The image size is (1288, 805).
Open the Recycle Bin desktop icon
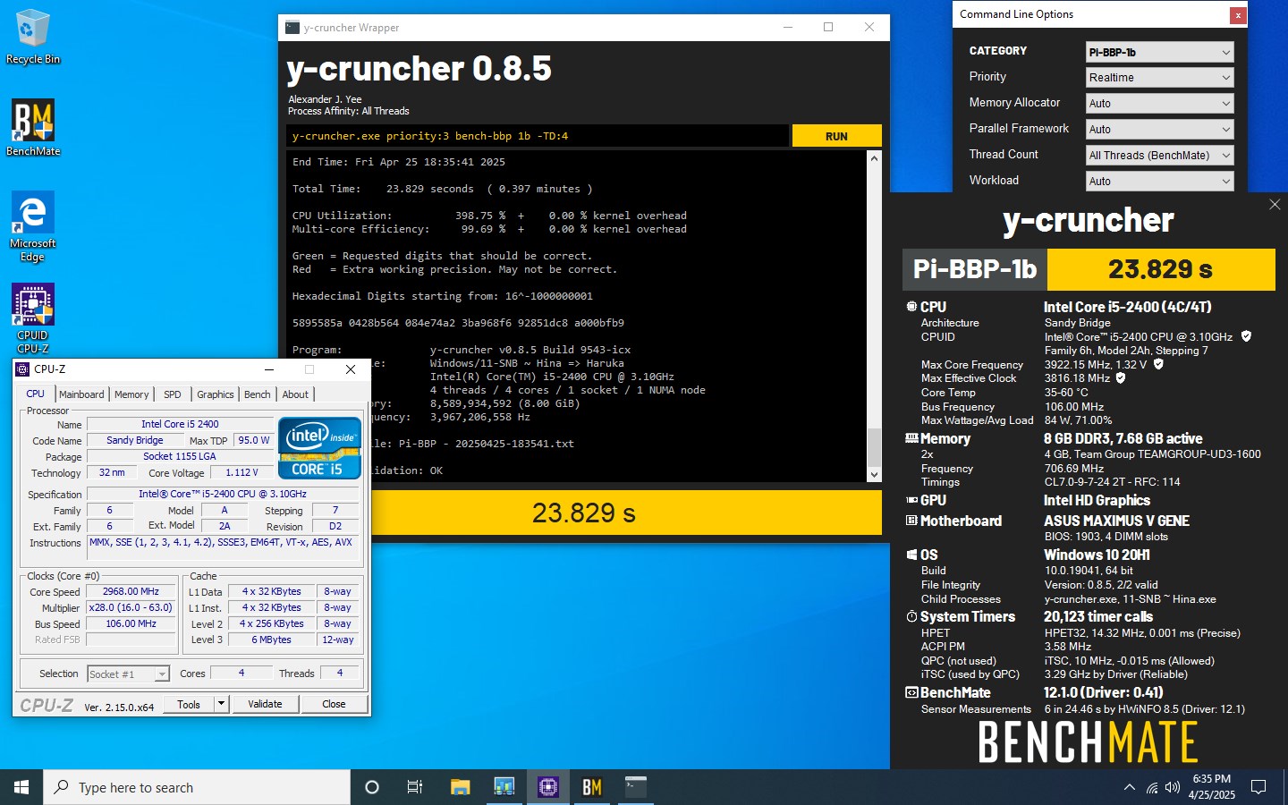[33, 37]
